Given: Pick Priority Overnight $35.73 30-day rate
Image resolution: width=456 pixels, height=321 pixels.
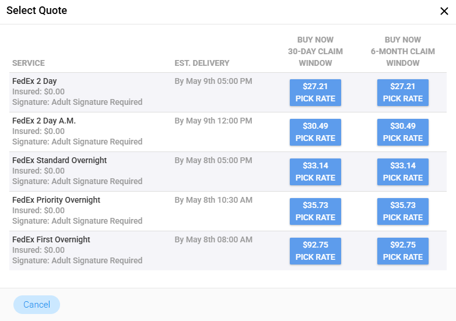Looking at the screenshot, I should point(315,211).
